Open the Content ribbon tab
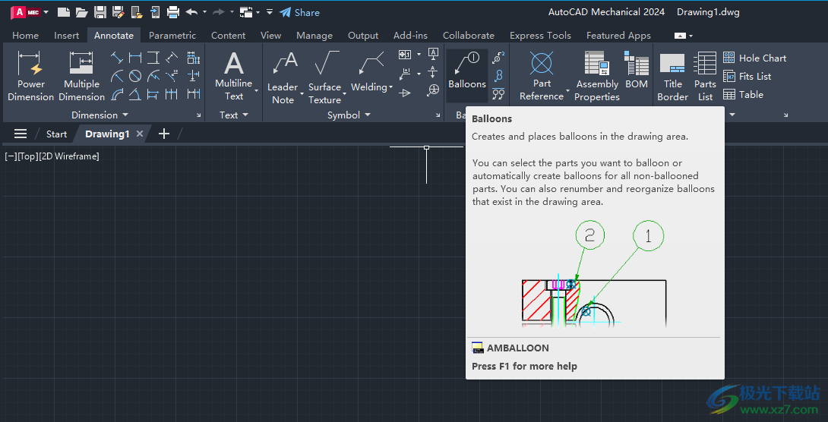The height and width of the screenshot is (422, 828). [x=228, y=36]
